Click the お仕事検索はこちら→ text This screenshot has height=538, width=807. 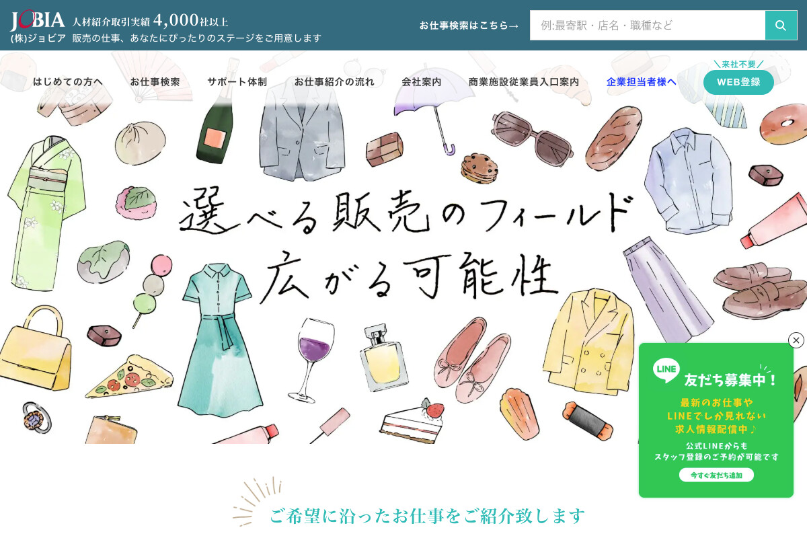(x=469, y=26)
